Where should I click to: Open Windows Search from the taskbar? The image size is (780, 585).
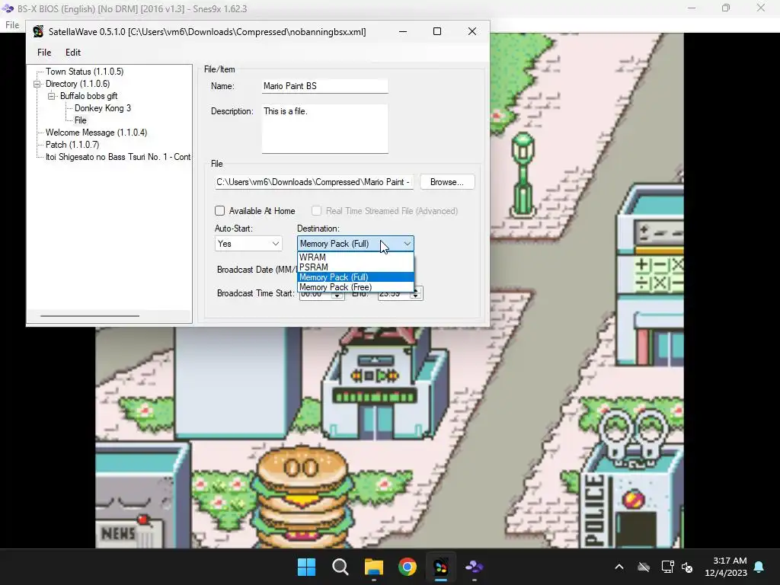[340, 567]
